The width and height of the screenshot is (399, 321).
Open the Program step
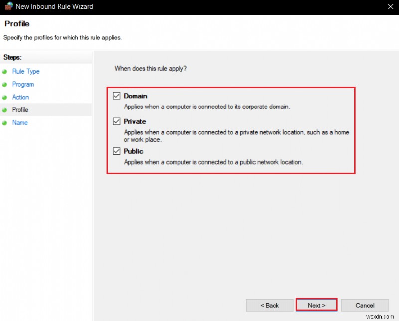(x=23, y=84)
